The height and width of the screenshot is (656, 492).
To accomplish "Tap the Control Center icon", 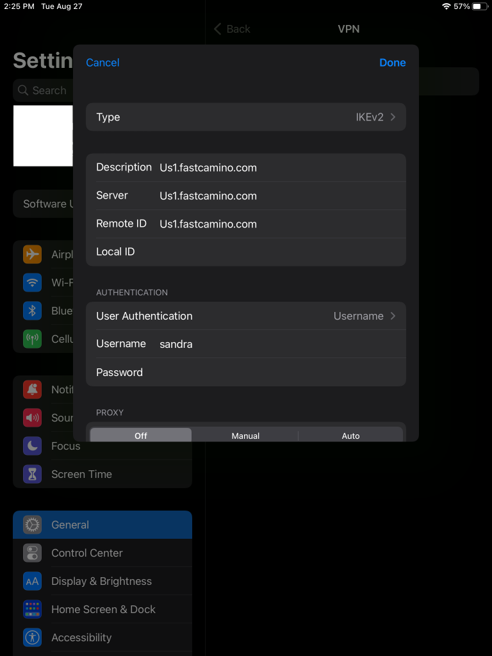I will coord(32,553).
